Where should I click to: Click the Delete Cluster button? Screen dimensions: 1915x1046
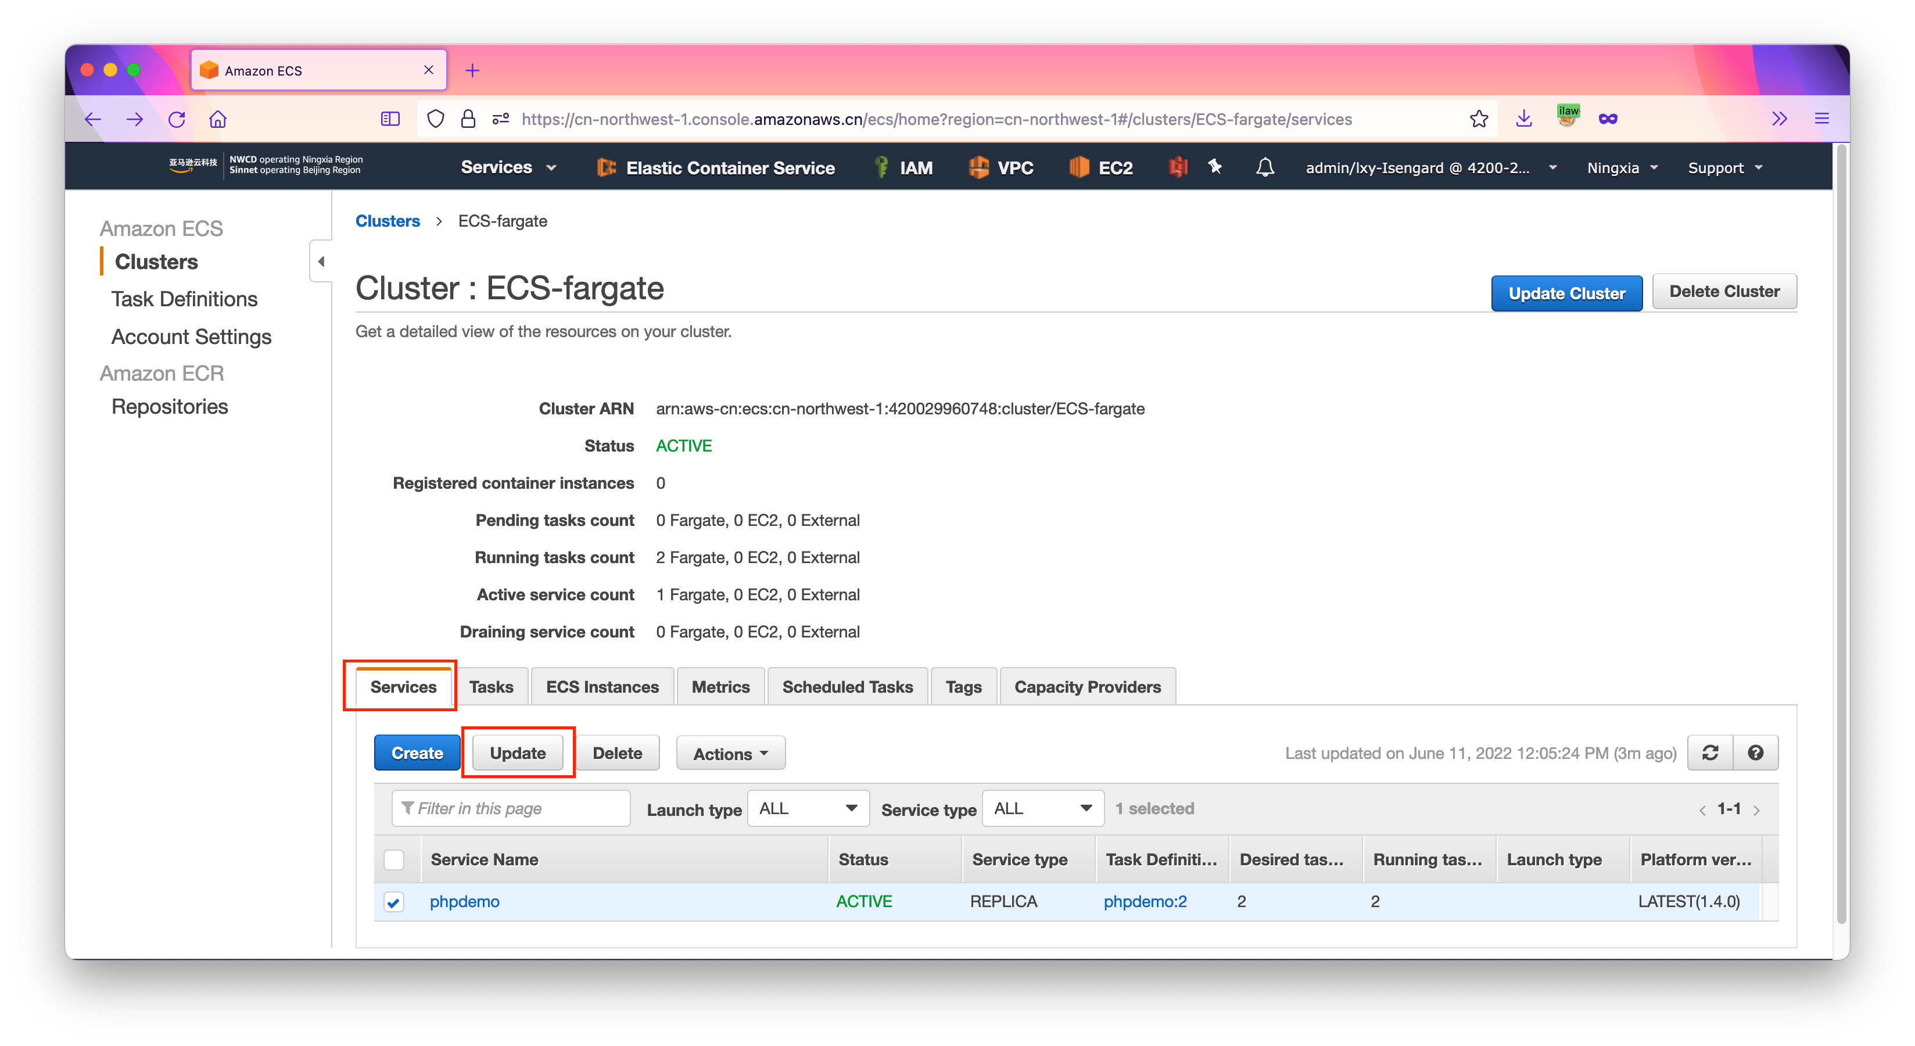coord(1724,291)
